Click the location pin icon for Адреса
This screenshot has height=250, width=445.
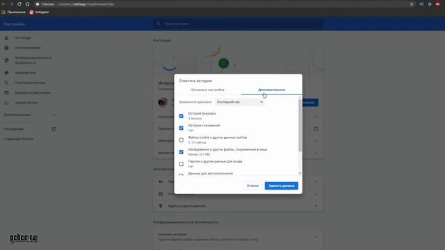click(x=161, y=206)
